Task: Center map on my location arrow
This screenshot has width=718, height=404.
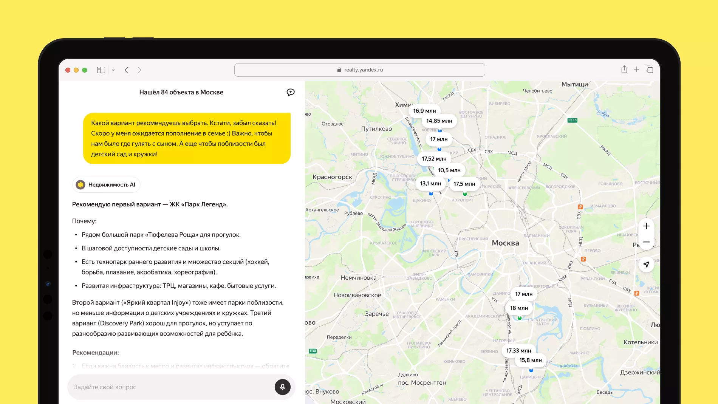Action: point(646,264)
